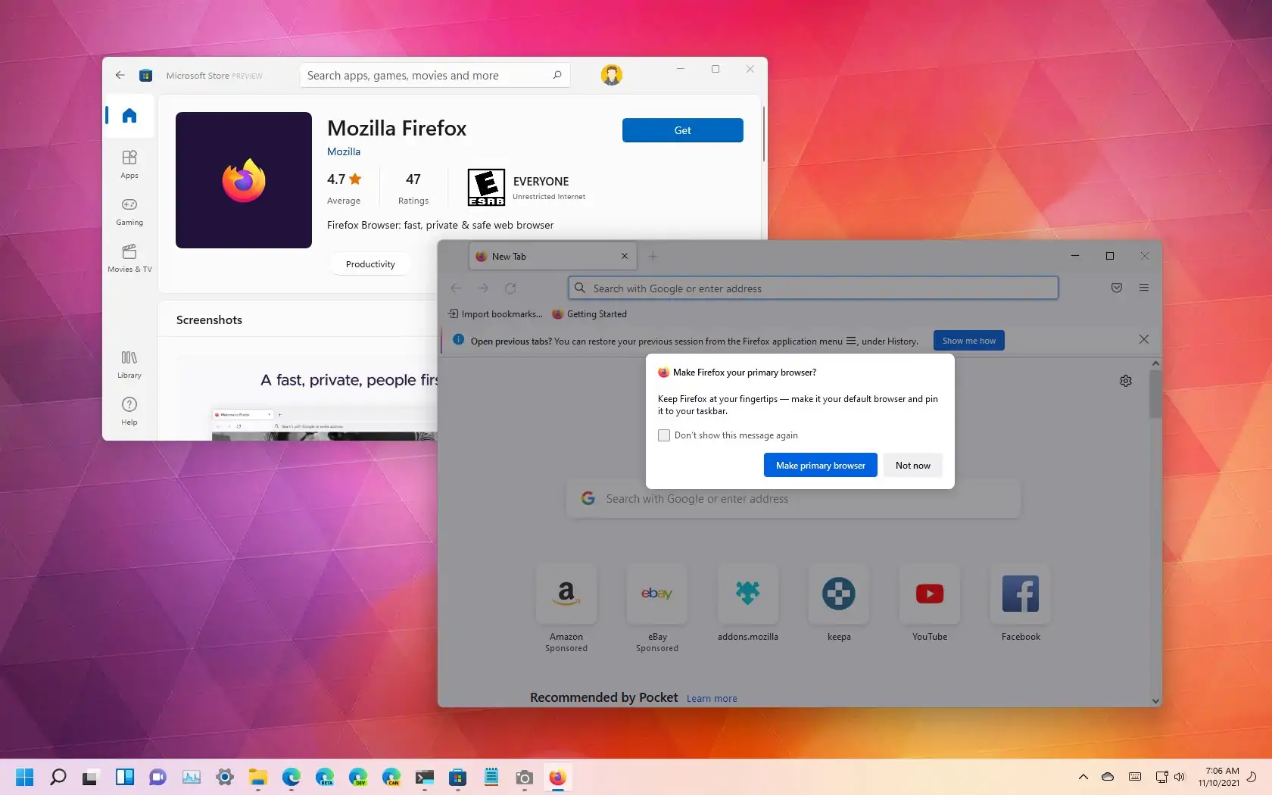Open the Firefox application hamburger menu

[x=1144, y=288]
